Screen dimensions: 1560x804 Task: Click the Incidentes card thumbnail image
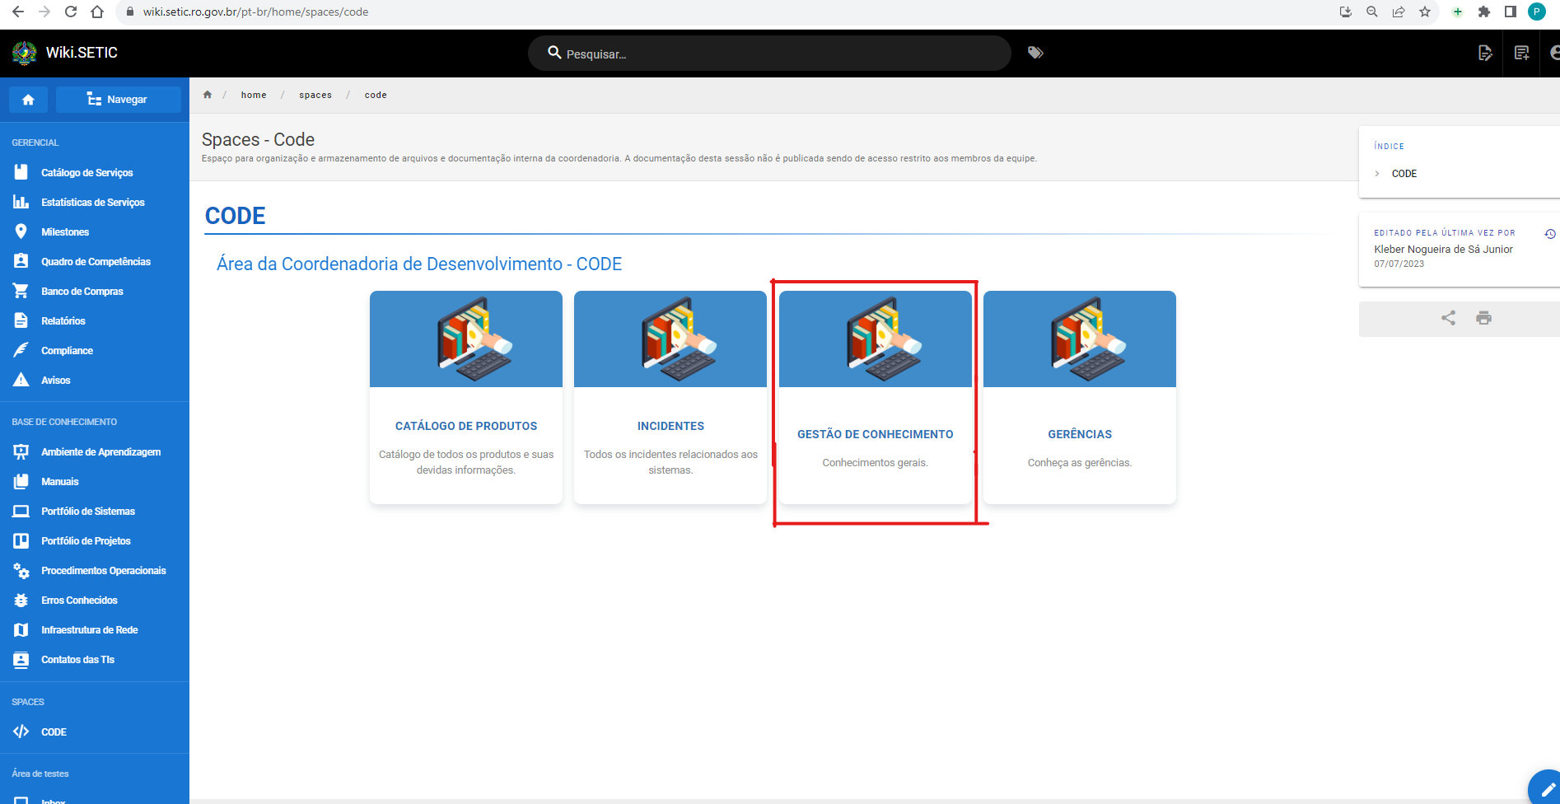670,339
